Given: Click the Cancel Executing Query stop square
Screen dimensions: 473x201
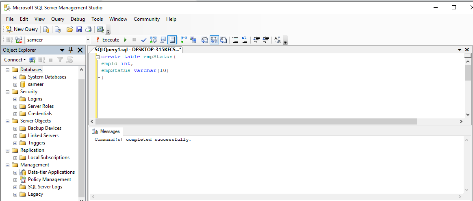Looking at the screenshot, I should pyautogui.click(x=134, y=39).
